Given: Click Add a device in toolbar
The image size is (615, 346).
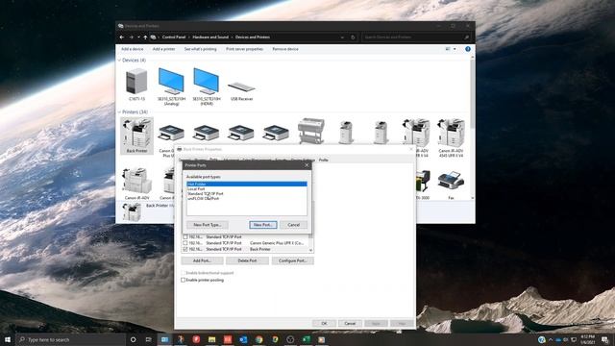Looking at the screenshot, I should [133, 49].
